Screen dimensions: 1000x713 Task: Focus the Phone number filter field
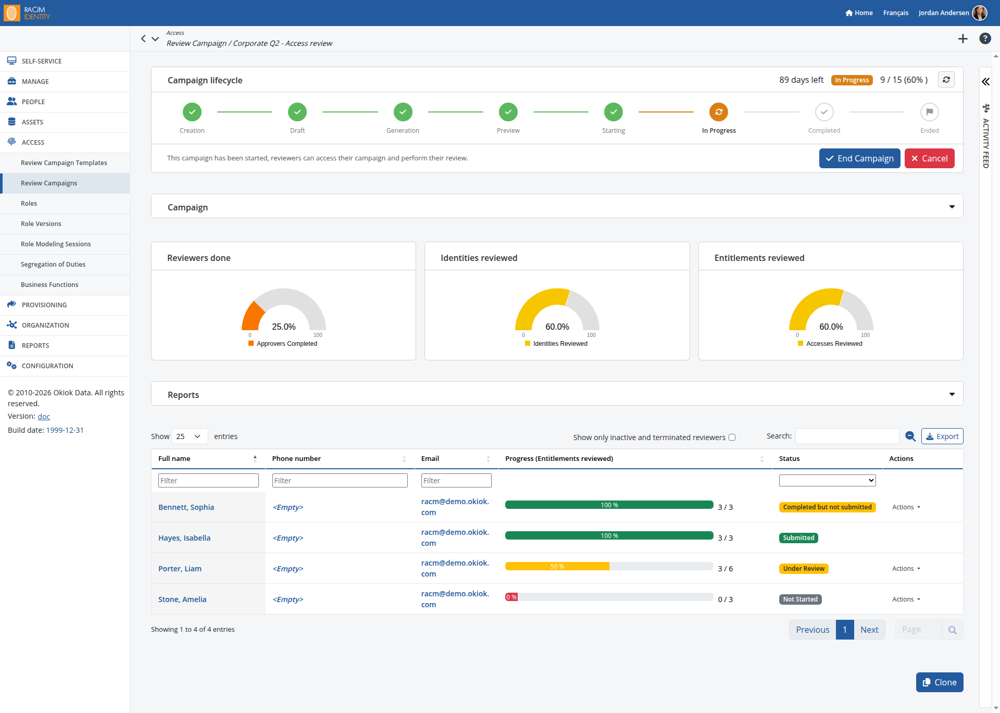pyautogui.click(x=340, y=480)
